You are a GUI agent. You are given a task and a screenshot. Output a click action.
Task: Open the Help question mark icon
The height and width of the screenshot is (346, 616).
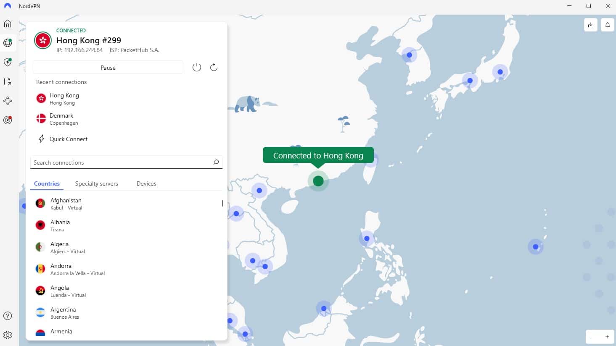coord(8,316)
